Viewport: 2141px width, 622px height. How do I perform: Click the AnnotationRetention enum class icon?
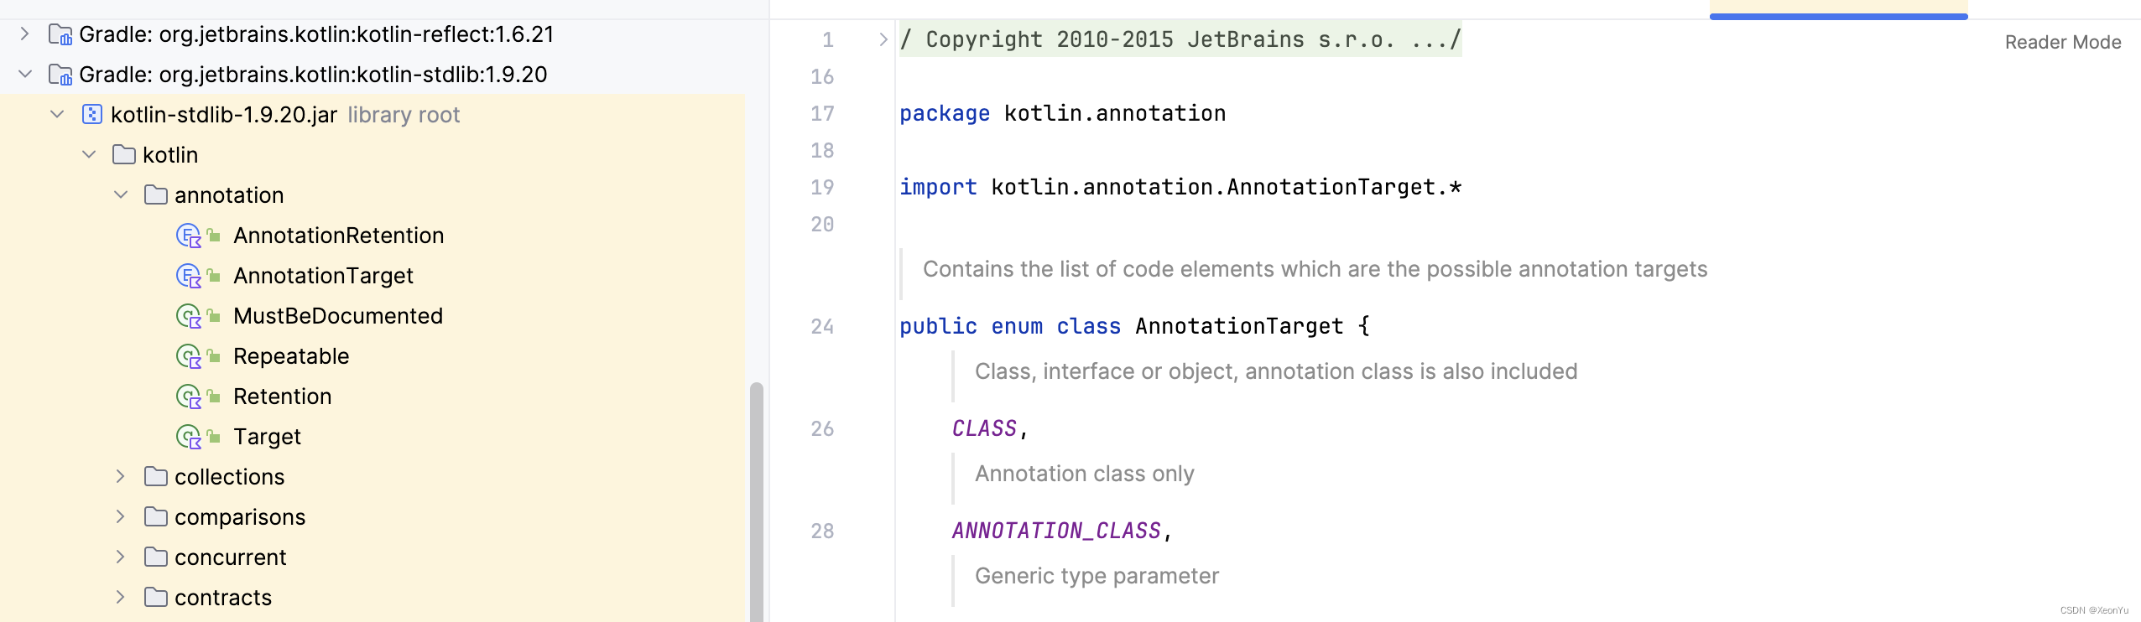click(189, 236)
